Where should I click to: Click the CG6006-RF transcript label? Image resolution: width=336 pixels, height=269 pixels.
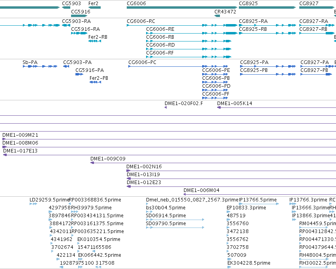[160, 53]
